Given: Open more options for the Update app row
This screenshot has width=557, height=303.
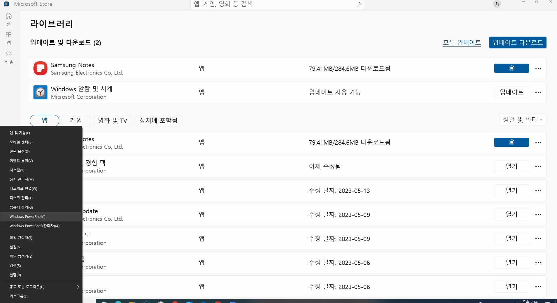Looking at the screenshot, I should [x=538, y=214].
